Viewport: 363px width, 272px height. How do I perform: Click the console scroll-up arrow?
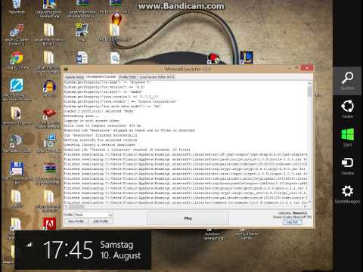[309, 83]
